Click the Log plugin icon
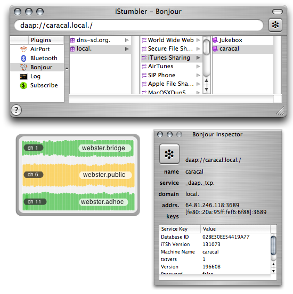This screenshot has height=294, width=293. tap(23, 76)
